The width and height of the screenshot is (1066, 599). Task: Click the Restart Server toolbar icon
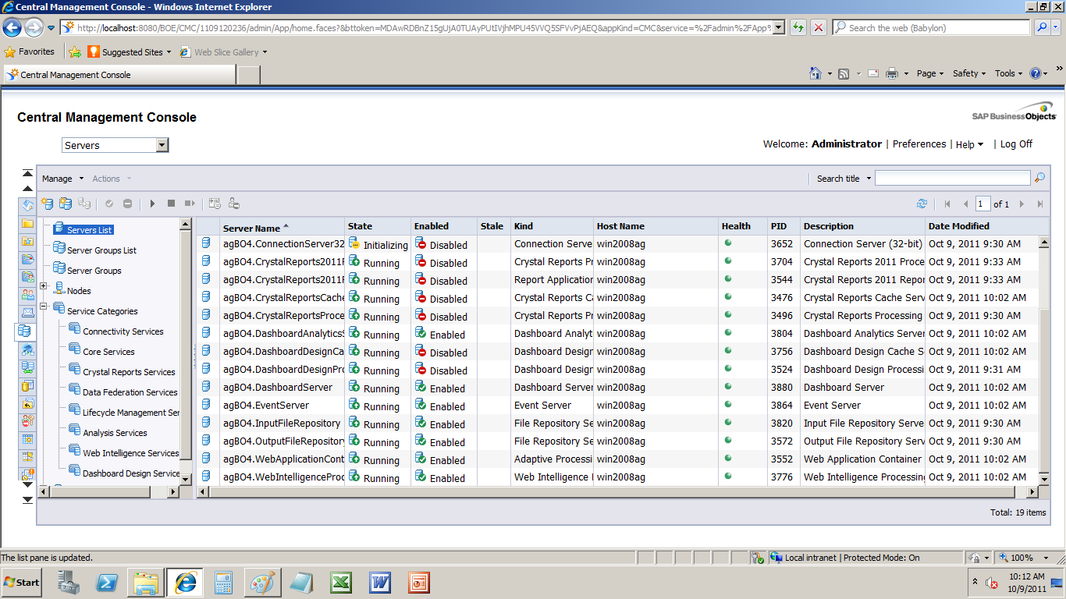(190, 204)
